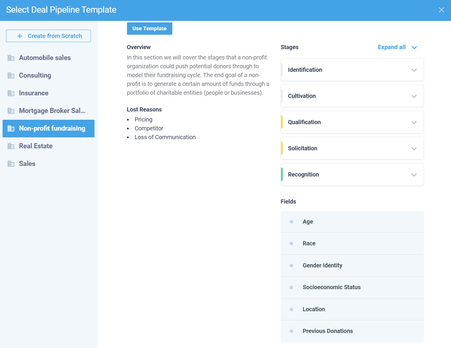Image resolution: width=451 pixels, height=348 pixels.
Task: Select the Gender Identity field row
Action: tap(352, 265)
